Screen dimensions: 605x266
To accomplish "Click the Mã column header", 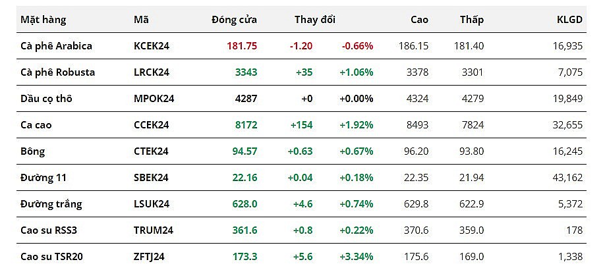I will tap(141, 20).
